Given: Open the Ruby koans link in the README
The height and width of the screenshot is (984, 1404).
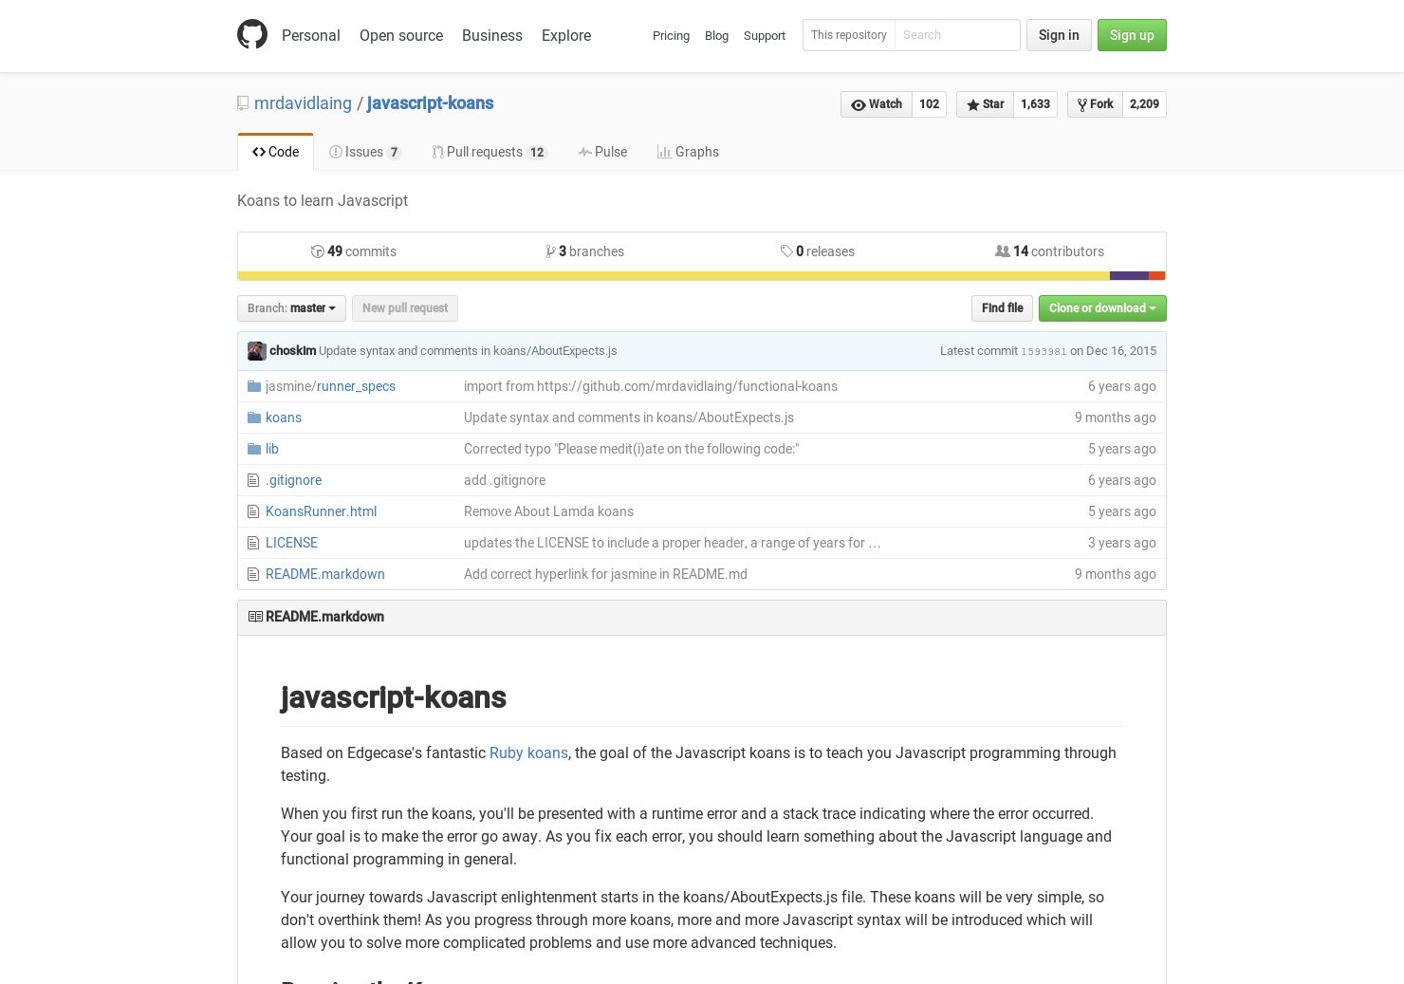Looking at the screenshot, I should 528,752.
